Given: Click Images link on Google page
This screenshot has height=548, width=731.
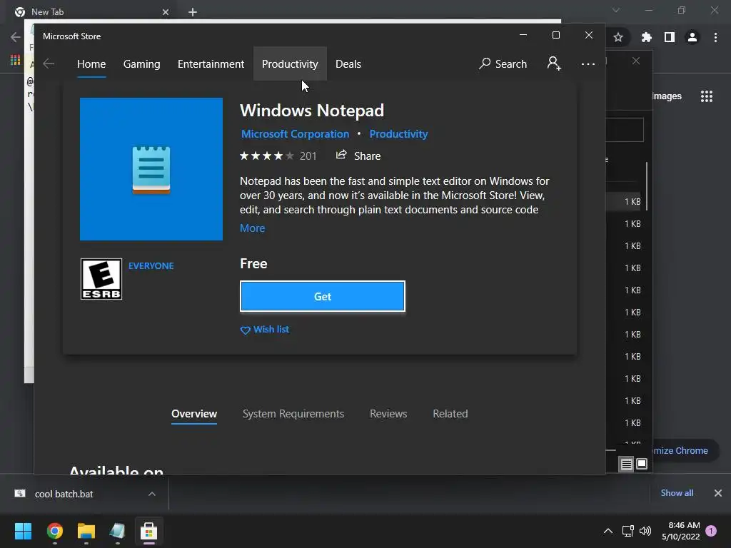Looking at the screenshot, I should coord(667,96).
